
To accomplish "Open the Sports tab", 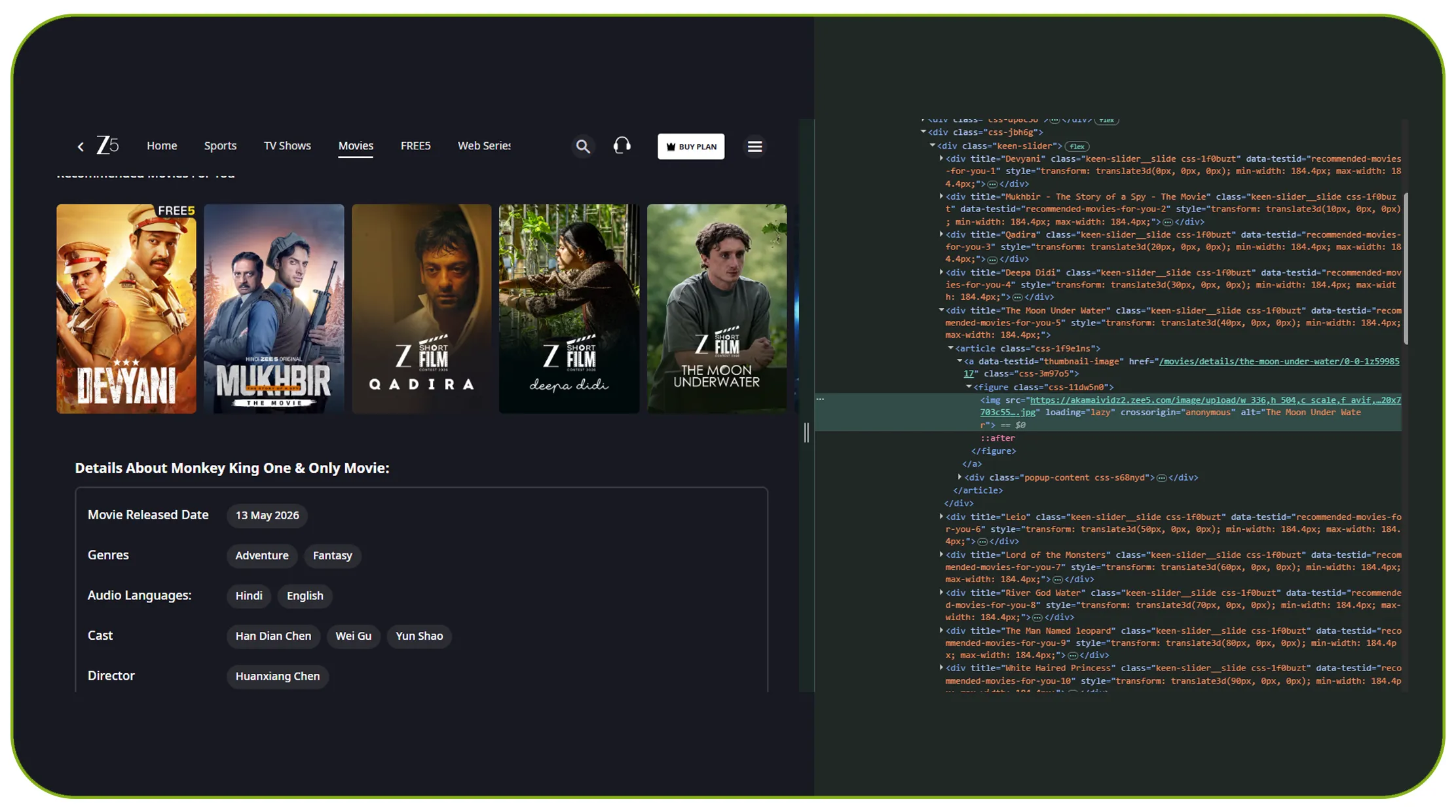I will 220,145.
